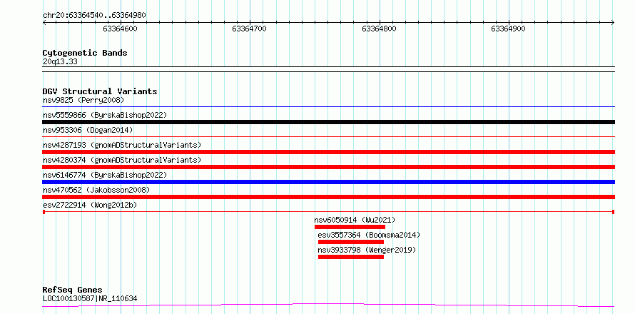635x314 pixels.
Task: Click the black nsv5559866 variant bar
Action: pyautogui.click(x=328, y=122)
